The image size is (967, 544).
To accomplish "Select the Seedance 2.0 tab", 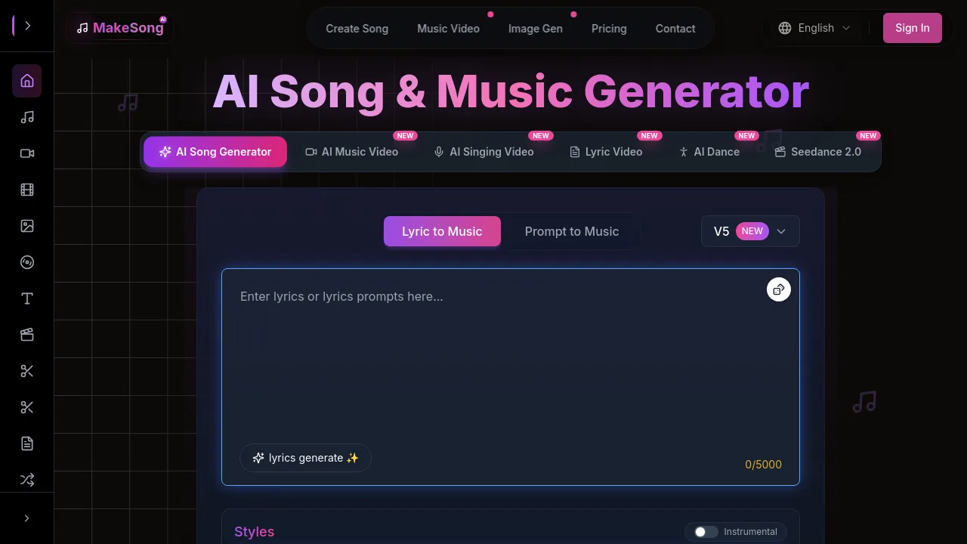I will (x=818, y=152).
